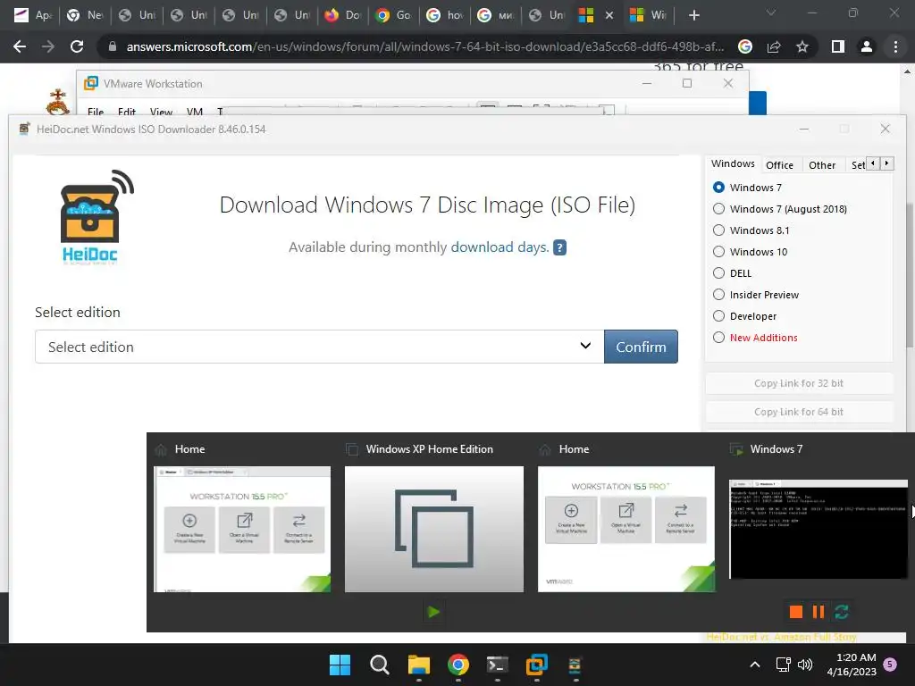Bookmark this page with the star icon
Viewport: 915px width, 686px height.
(802, 46)
